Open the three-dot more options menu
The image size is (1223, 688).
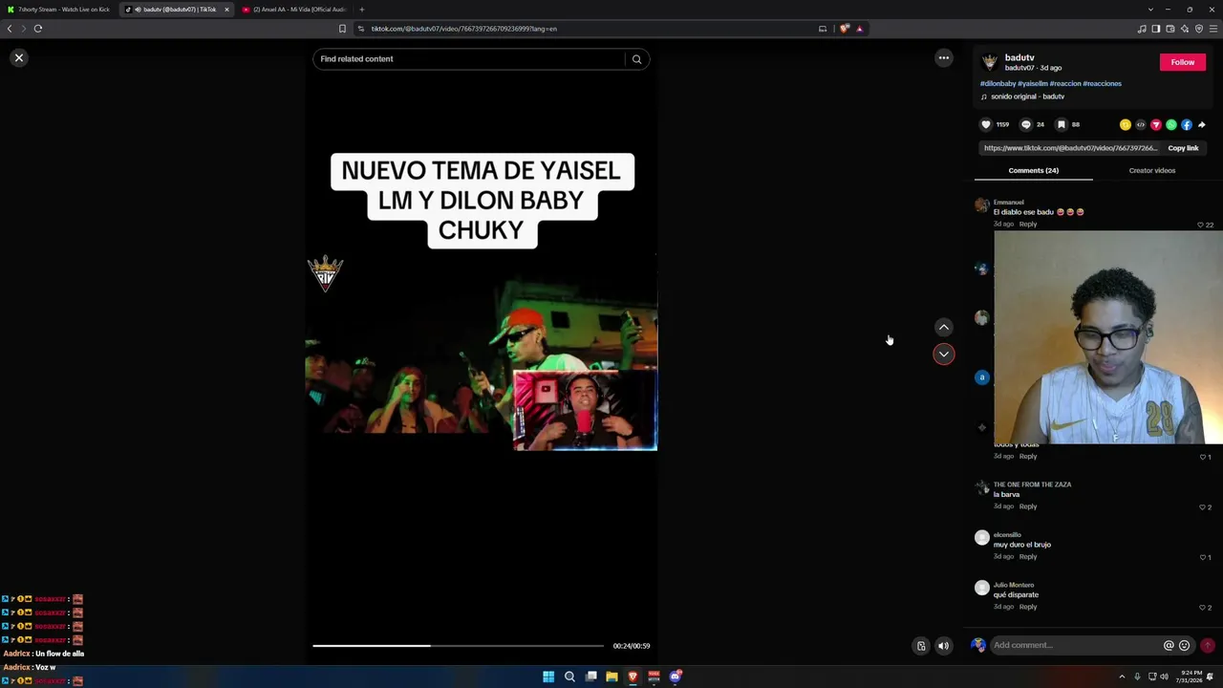coord(944,58)
